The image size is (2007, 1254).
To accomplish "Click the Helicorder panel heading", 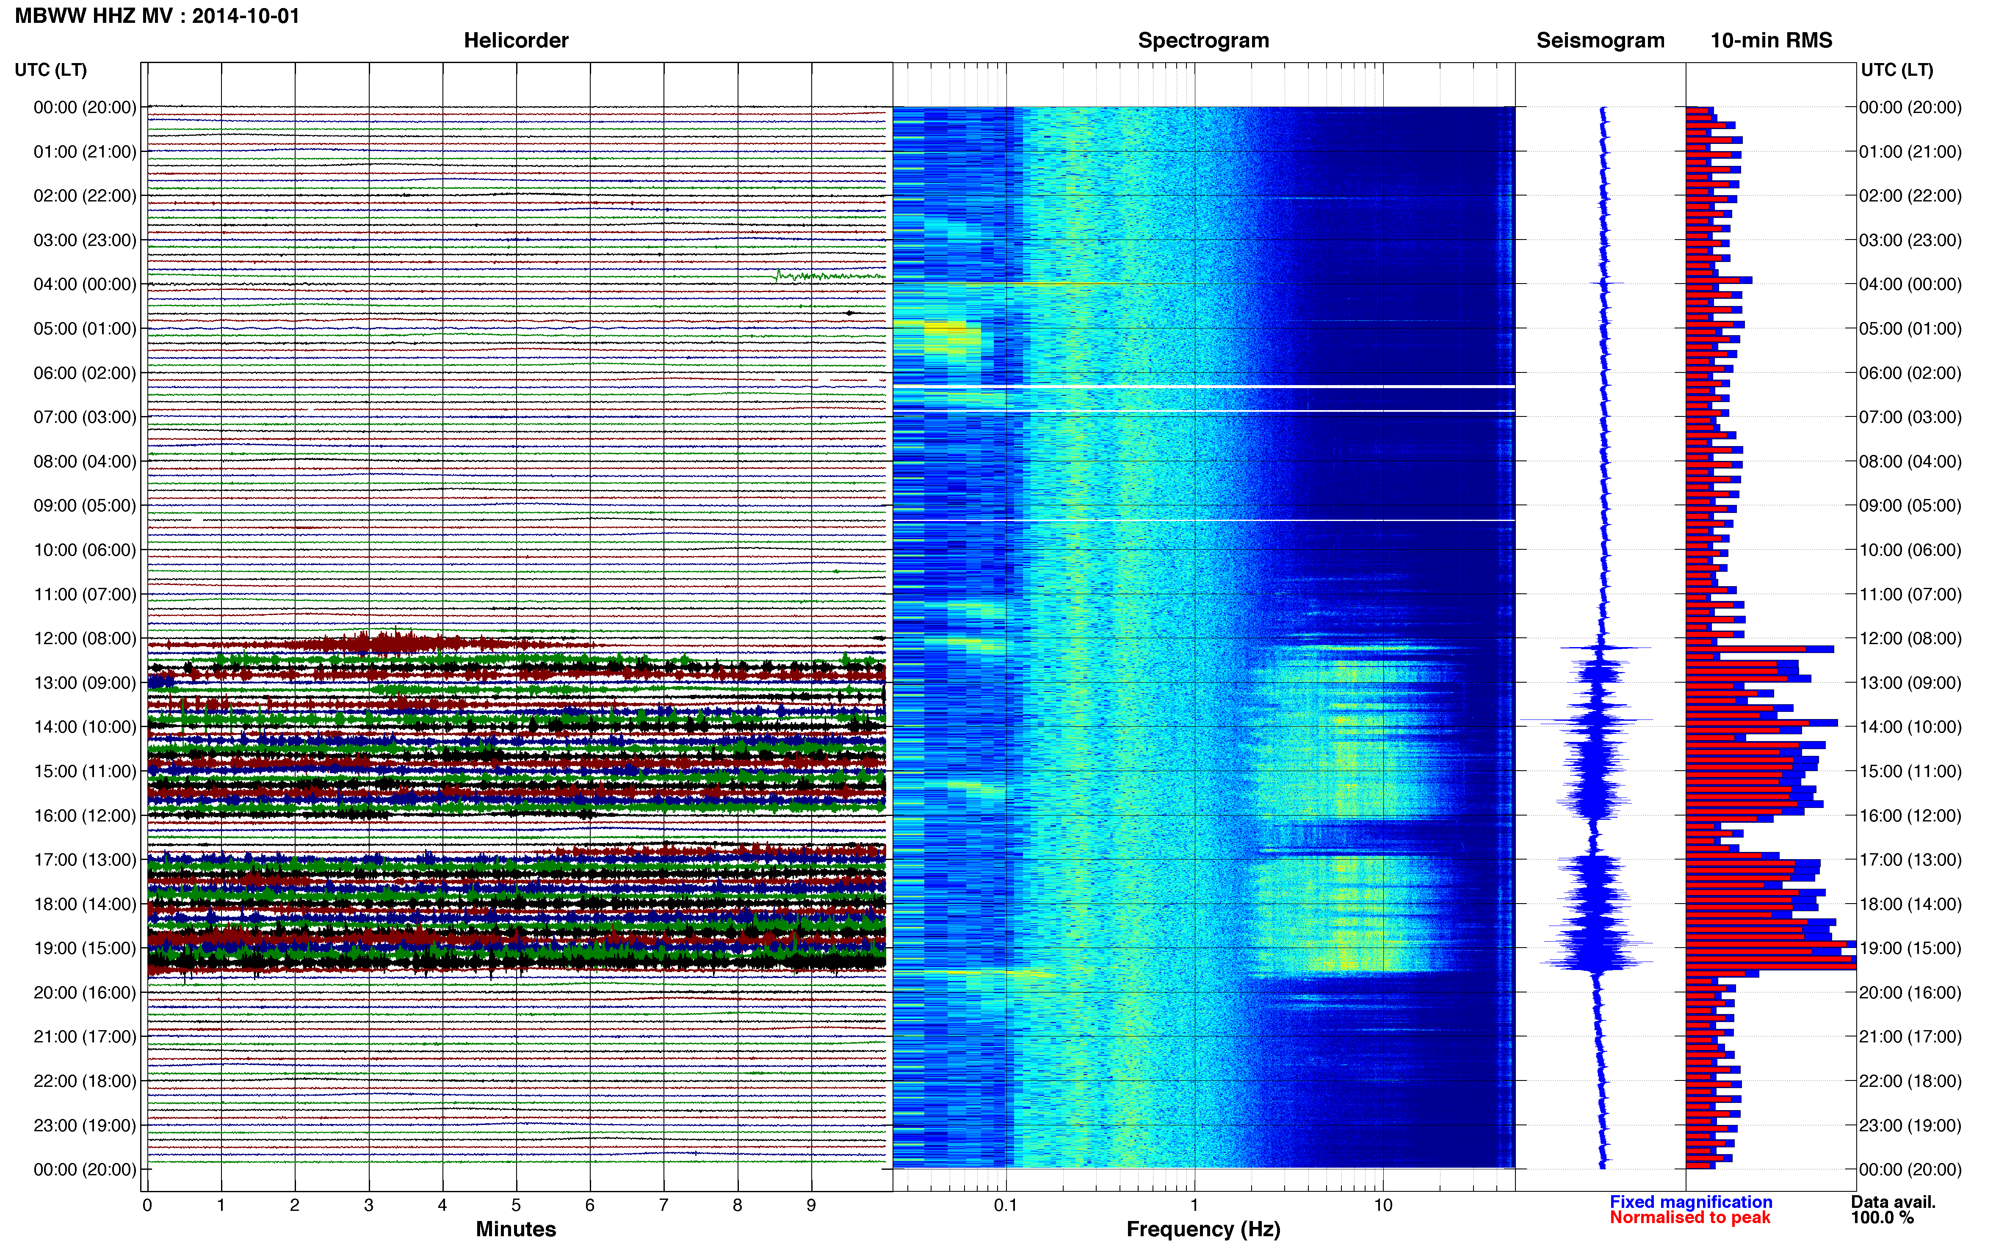I will pos(516,40).
